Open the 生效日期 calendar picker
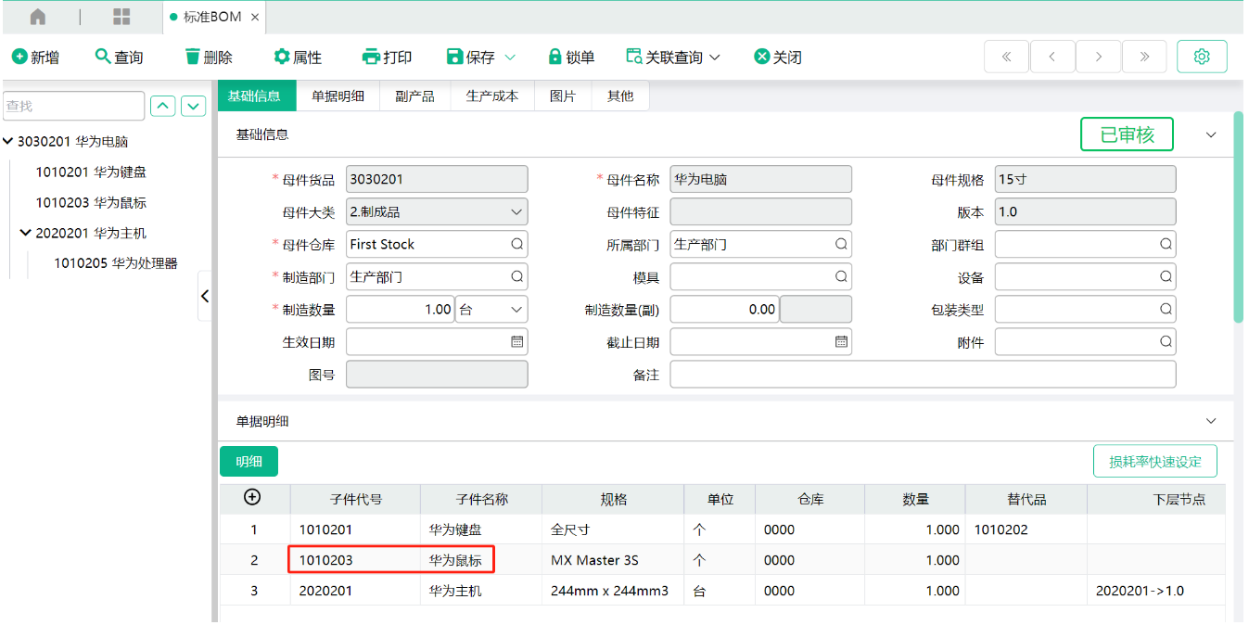 pyautogui.click(x=517, y=342)
